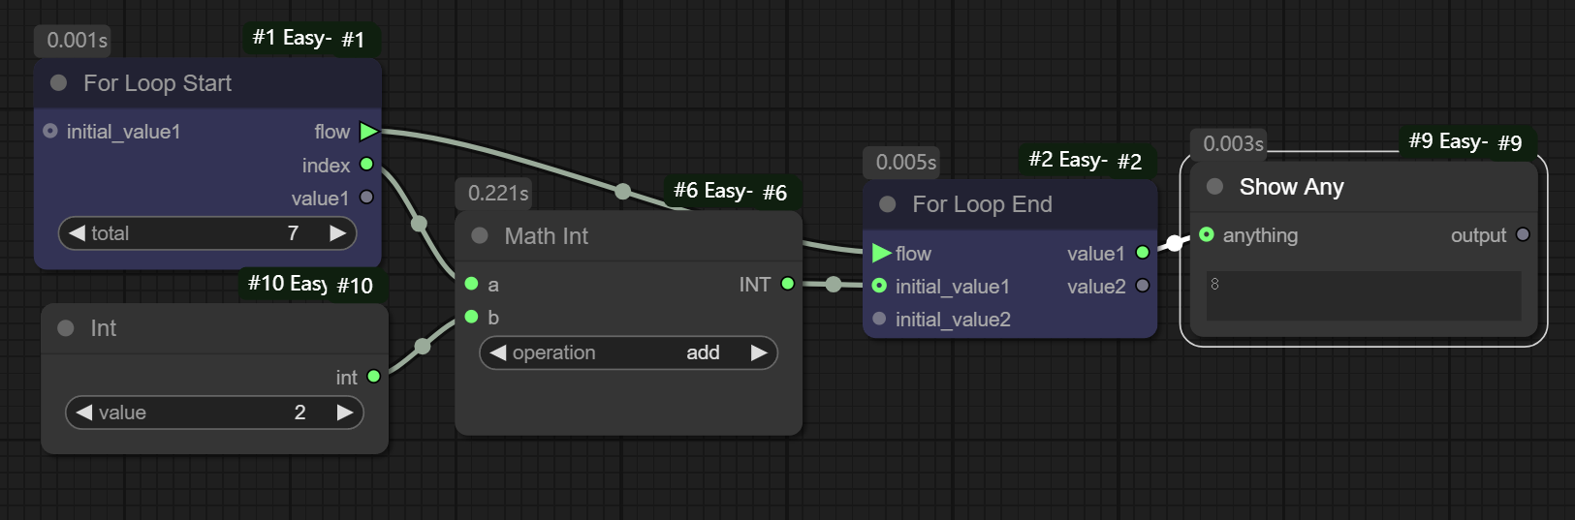This screenshot has width=1575, height=520.
Task: Click the value1 output port on For Loop Start
Action: [366, 198]
